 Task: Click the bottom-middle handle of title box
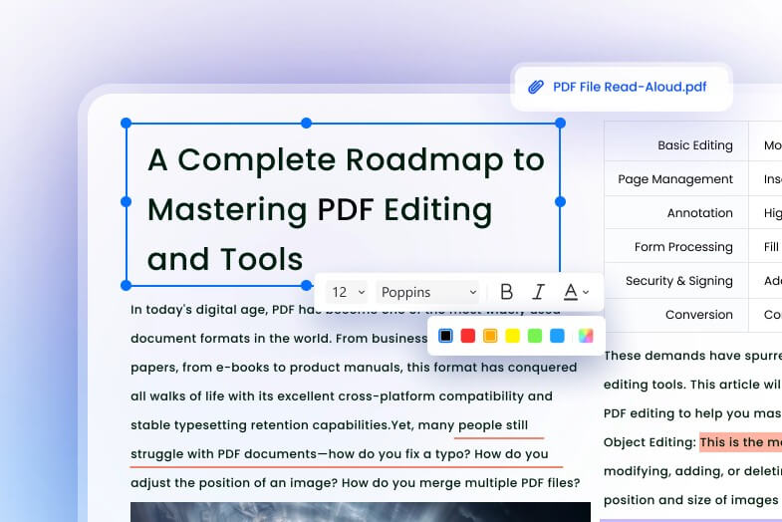point(306,285)
